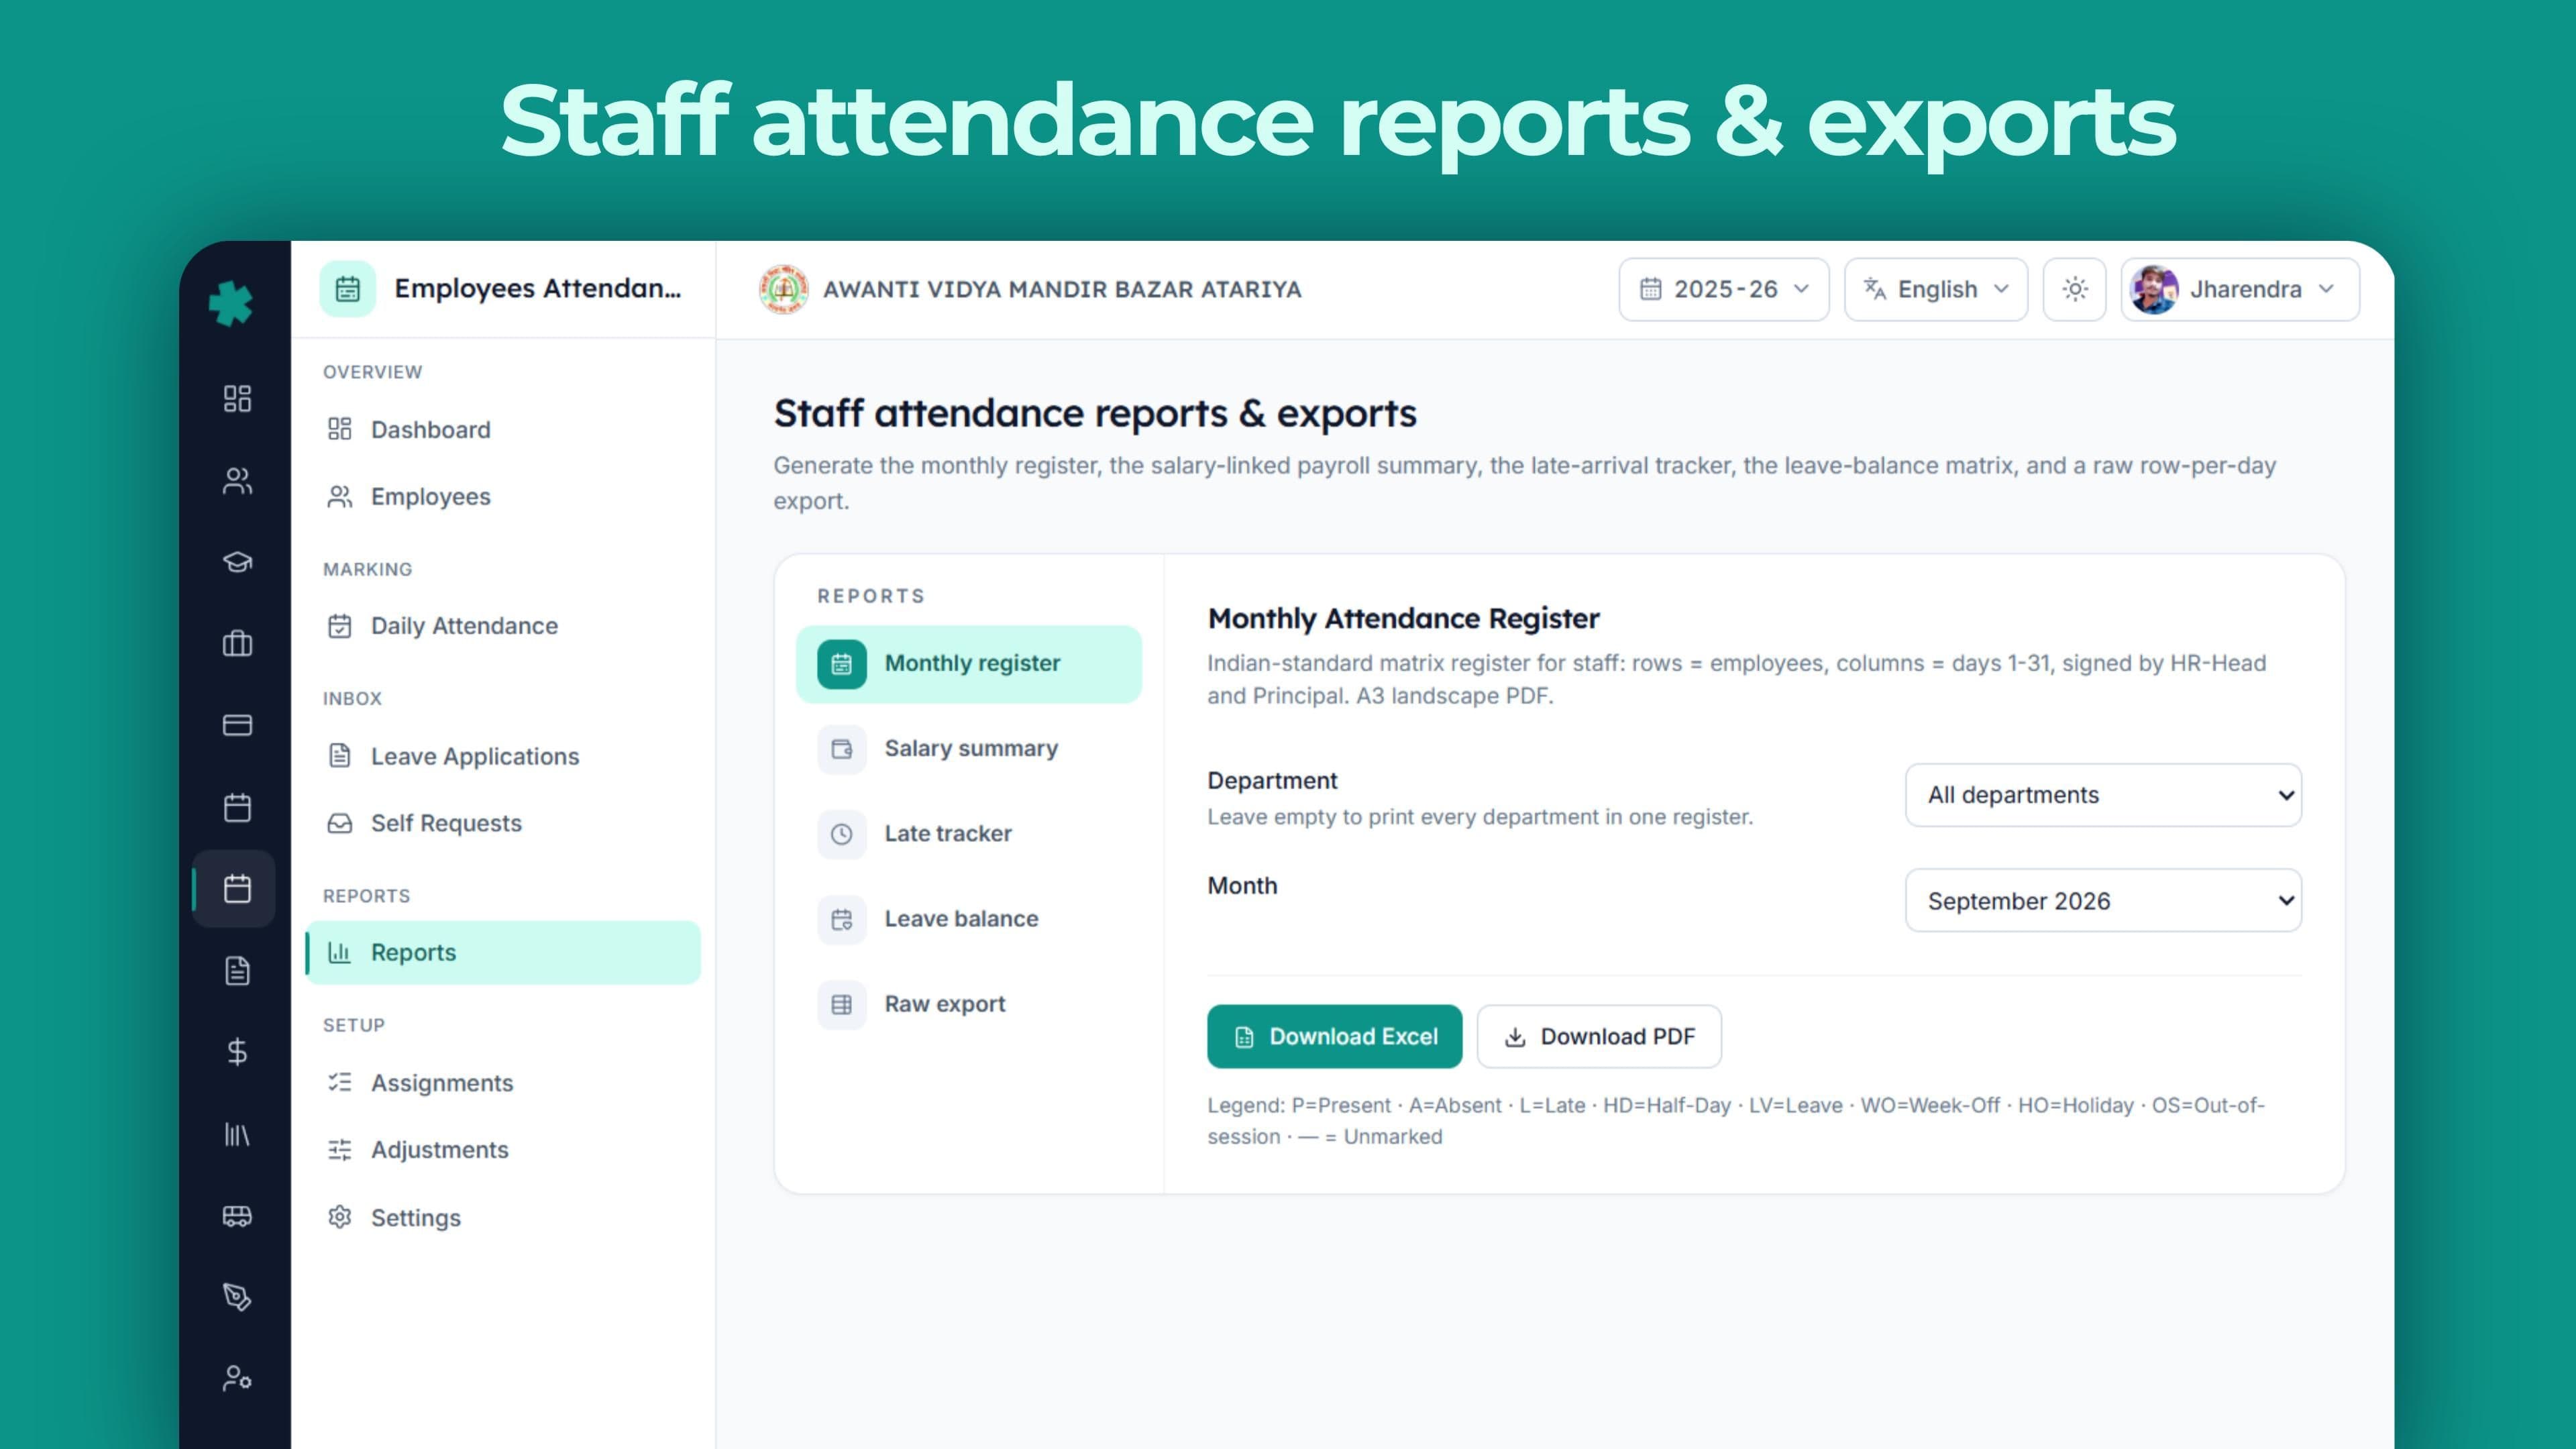Click the Adjustments sliders icon in sidebar
Viewport: 2576px width, 1449px height.
[x=340, y=1150]
